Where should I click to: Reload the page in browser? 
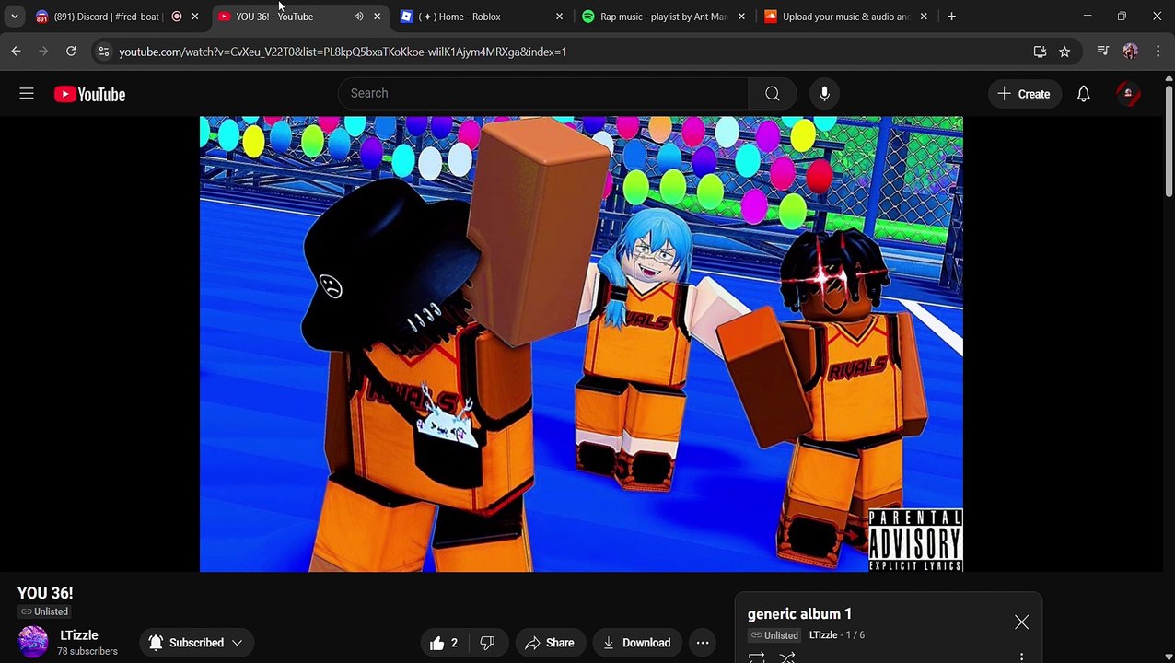(x=71, y=52)
